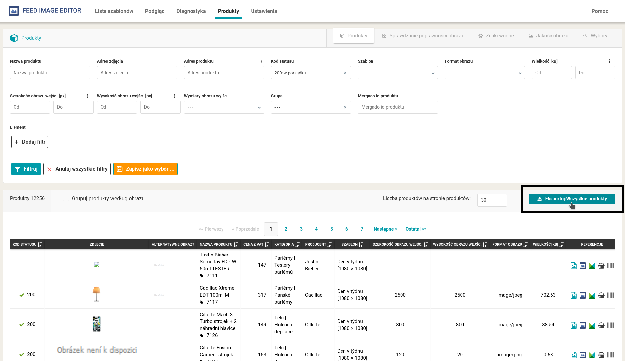625x361 pixels.
Task: Open options menu next to Wielkość [kB]
Action: click(x=610, y=61)
